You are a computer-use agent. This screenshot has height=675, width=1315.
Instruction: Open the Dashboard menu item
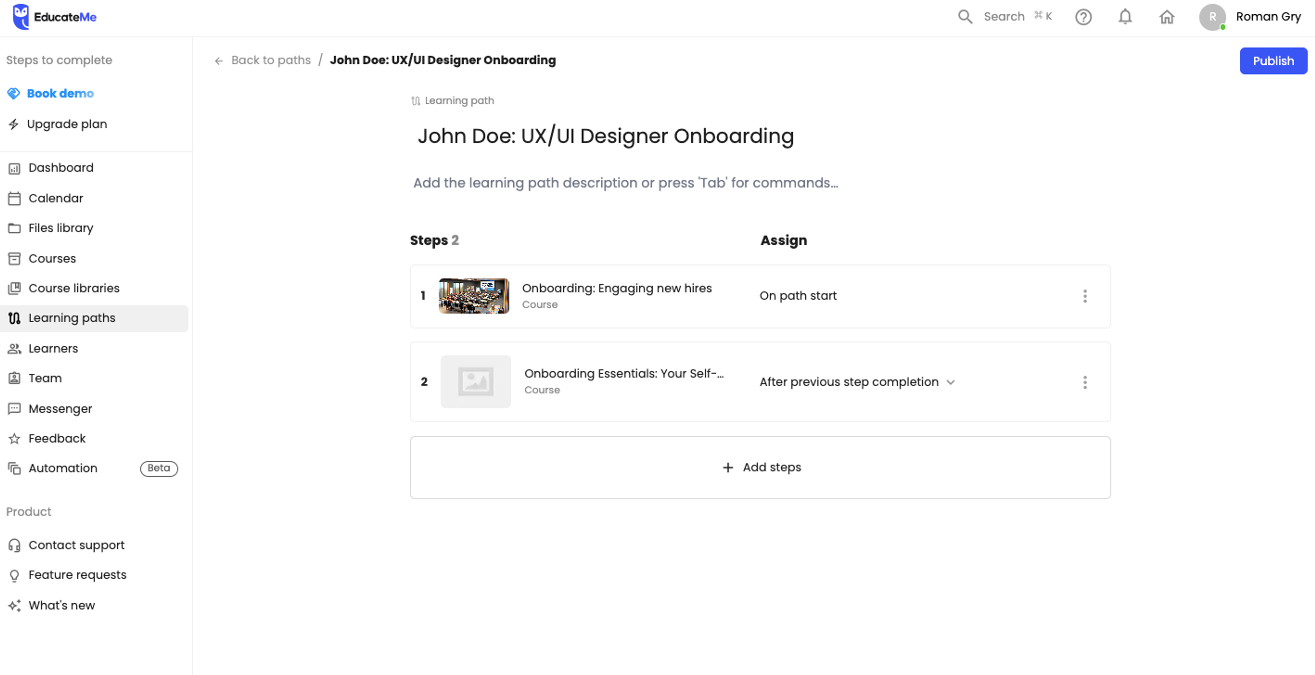[x=95, y=168]
